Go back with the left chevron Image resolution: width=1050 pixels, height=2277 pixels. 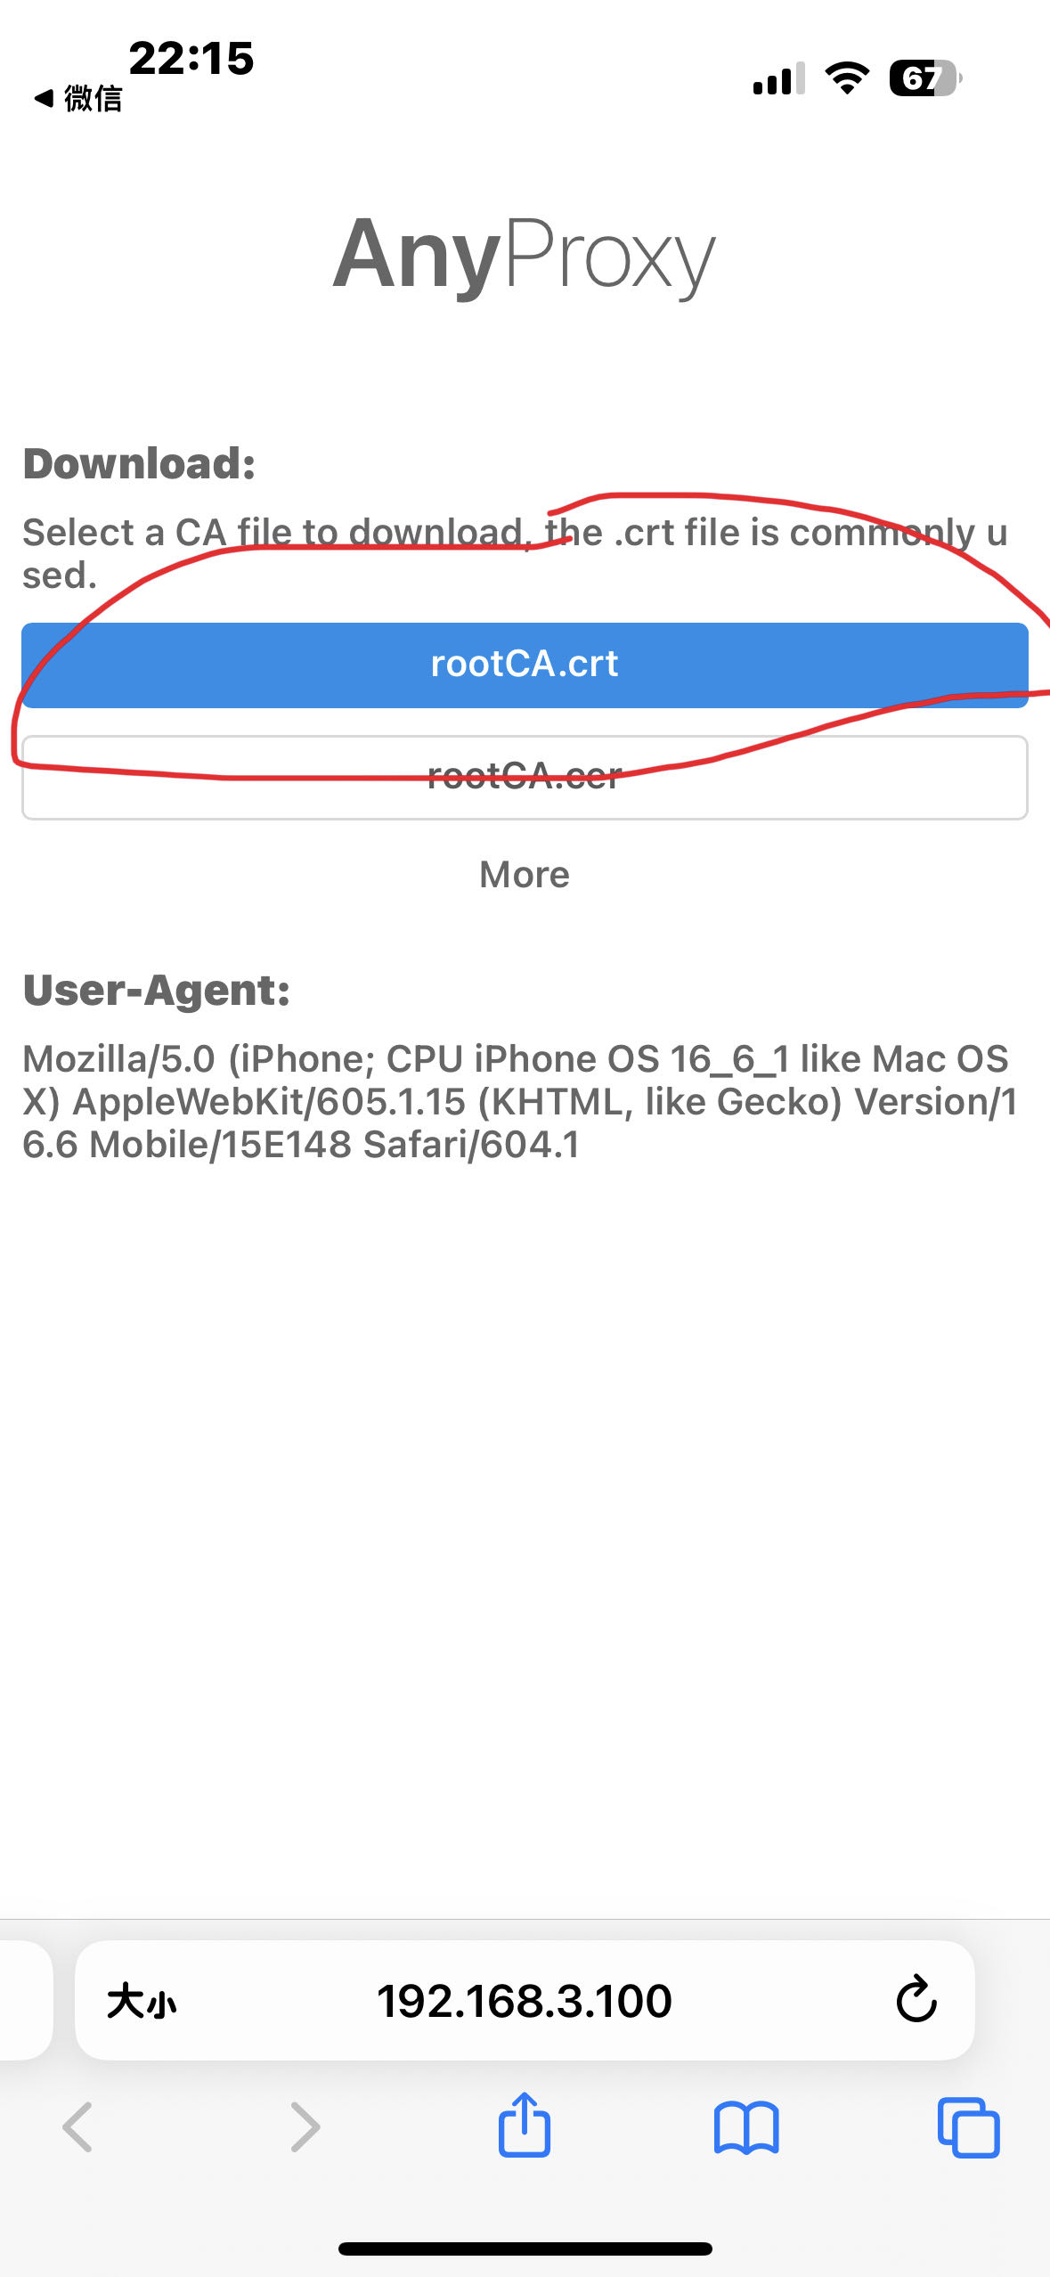tap(77, 2127)
